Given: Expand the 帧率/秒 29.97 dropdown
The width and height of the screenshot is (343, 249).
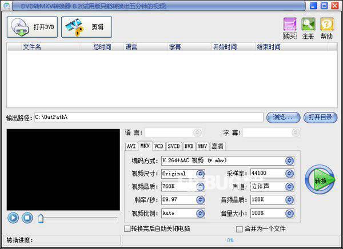Looking at the screenshot, I should click(200, 200).
